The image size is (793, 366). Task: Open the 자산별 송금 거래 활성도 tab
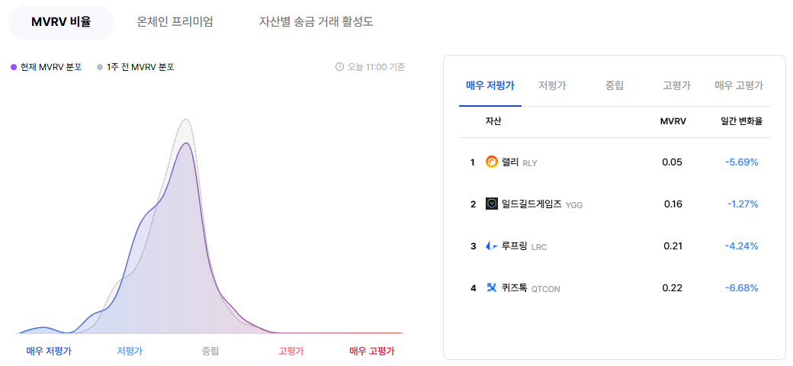tap(316, 22)
